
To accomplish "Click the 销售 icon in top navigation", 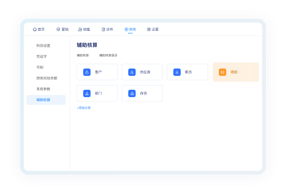I will pos(80,29).
